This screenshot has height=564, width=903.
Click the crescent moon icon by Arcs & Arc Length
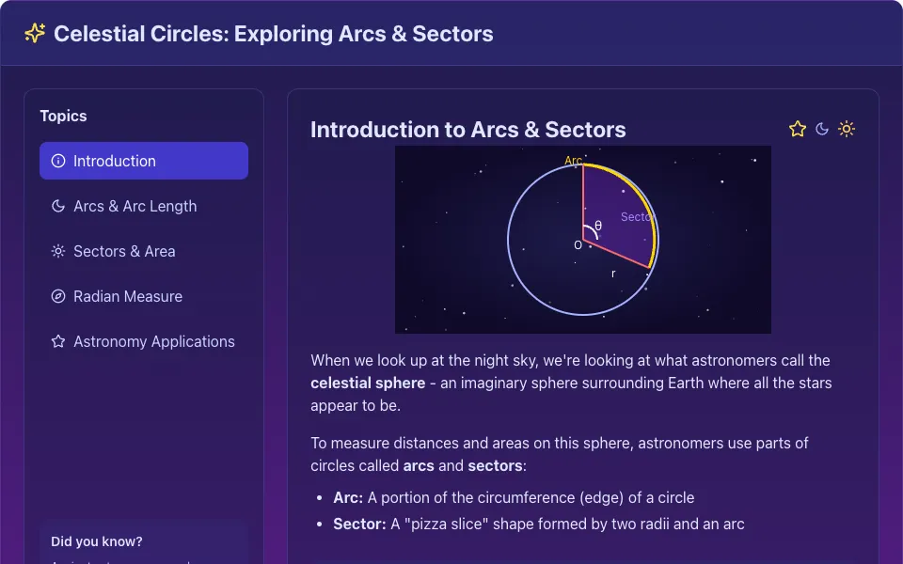coord(58,206)
